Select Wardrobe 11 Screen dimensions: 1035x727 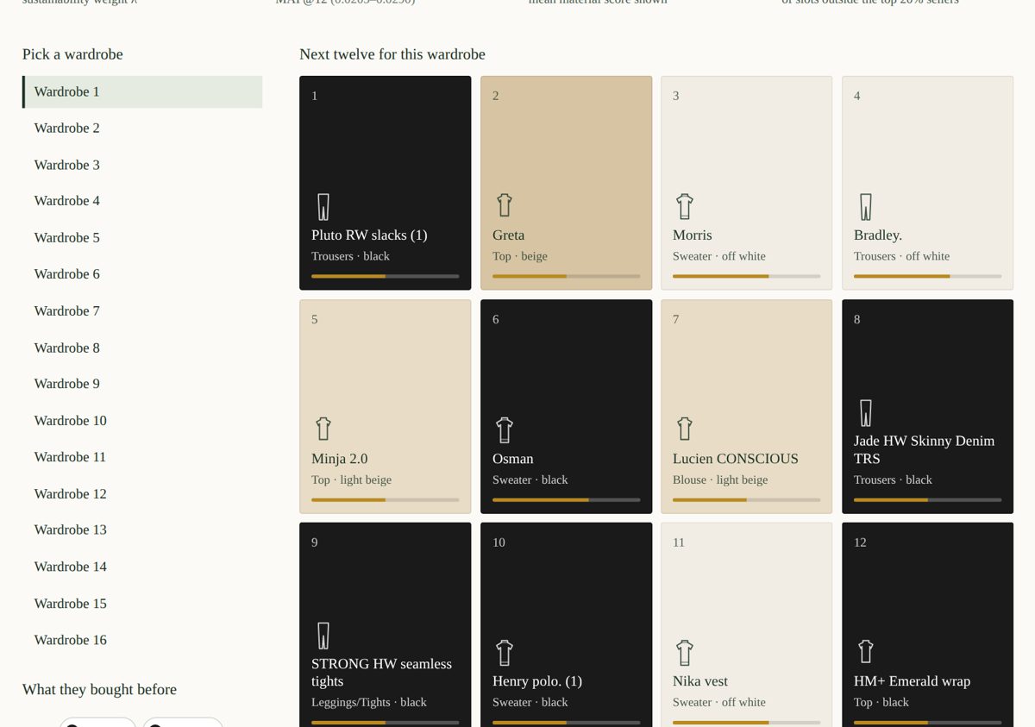click(142, 457)
